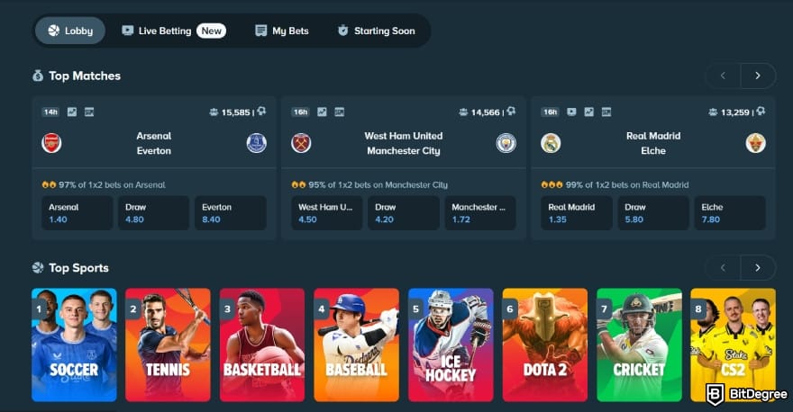This screenshot has height=412, width=793.
Task: Show previous Top Matches with left arrow
Action: click(x=724, y=76)
